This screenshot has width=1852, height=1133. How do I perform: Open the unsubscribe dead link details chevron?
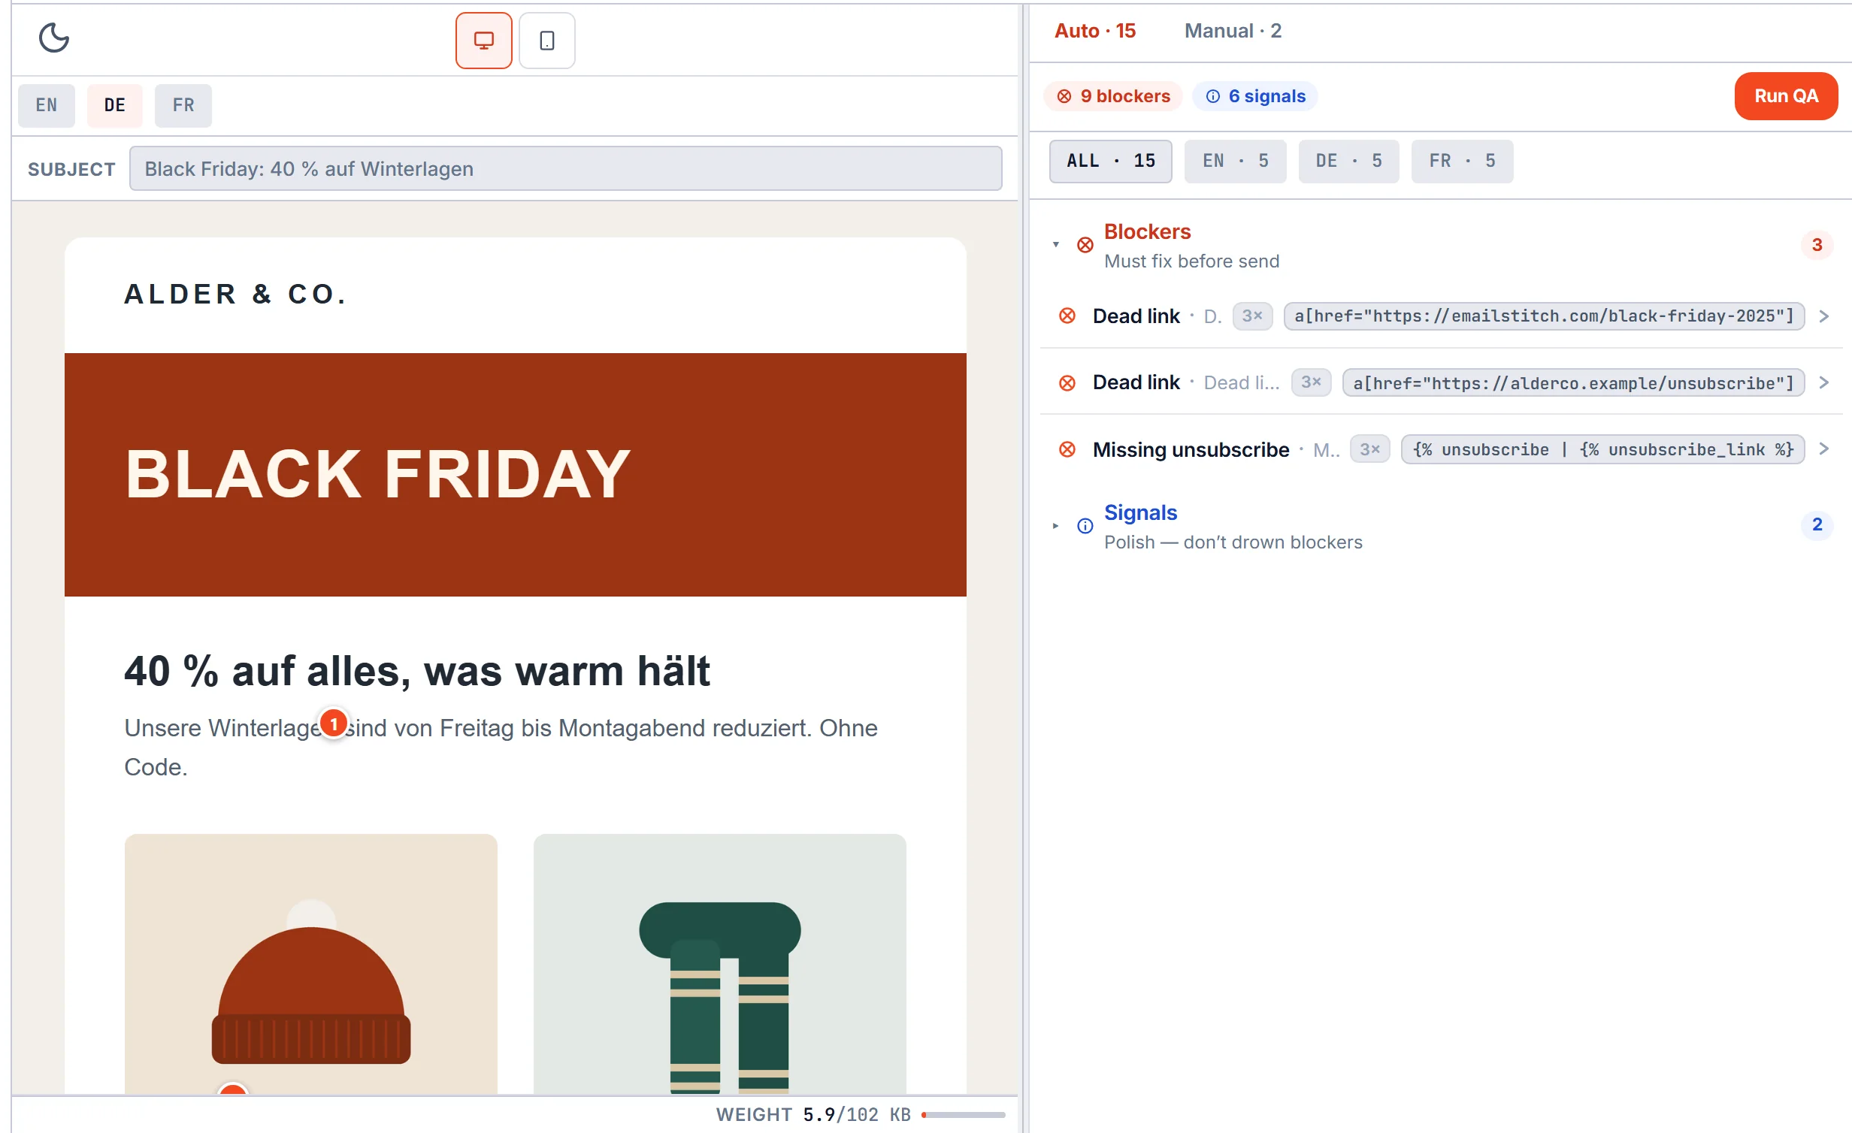(1824, 383)
